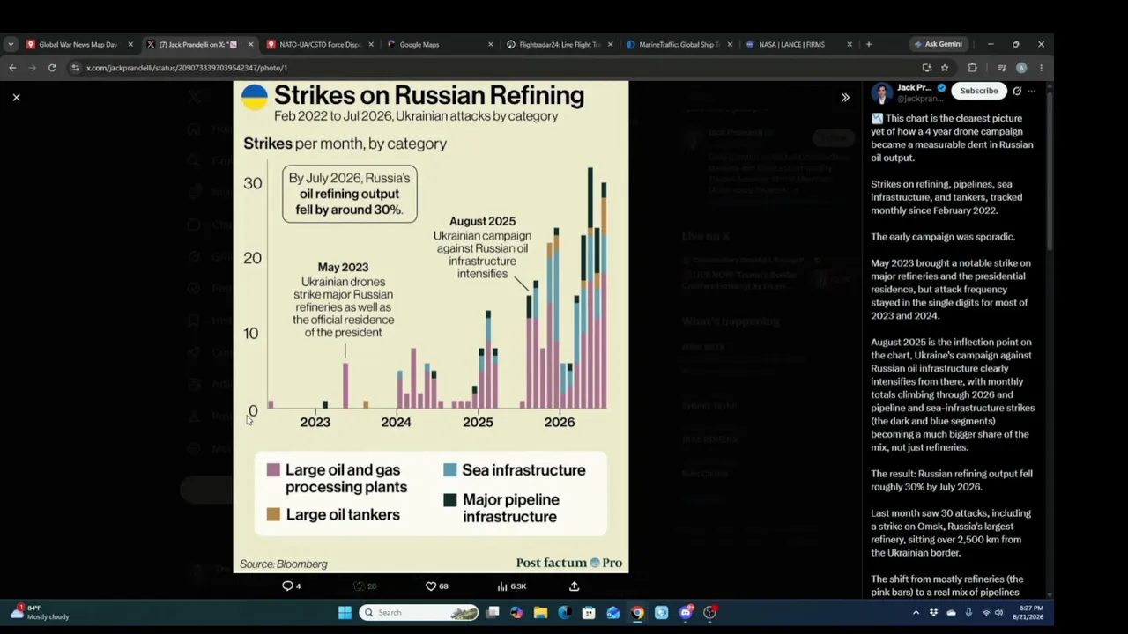This screenshot has width=1128, height=634.
Task: Click the refining chart image in the viewer
Action: [431, 327]
